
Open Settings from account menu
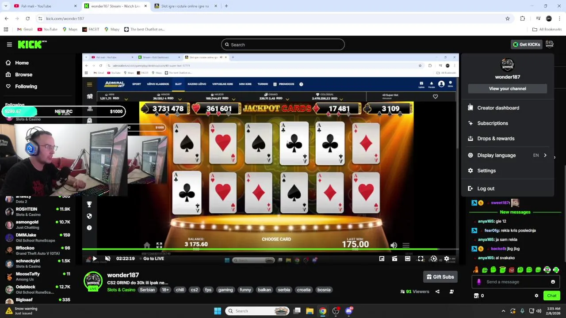click(507, 170)
